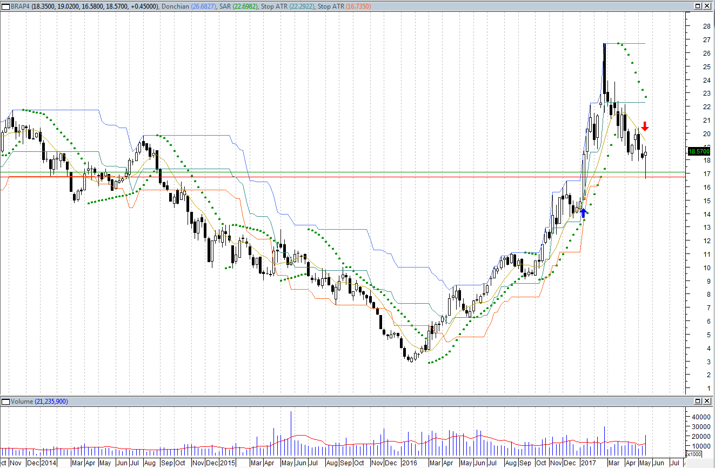715x468 pixels.
Task: Close the BRAP4 price pane
Action: click(706, 5)
